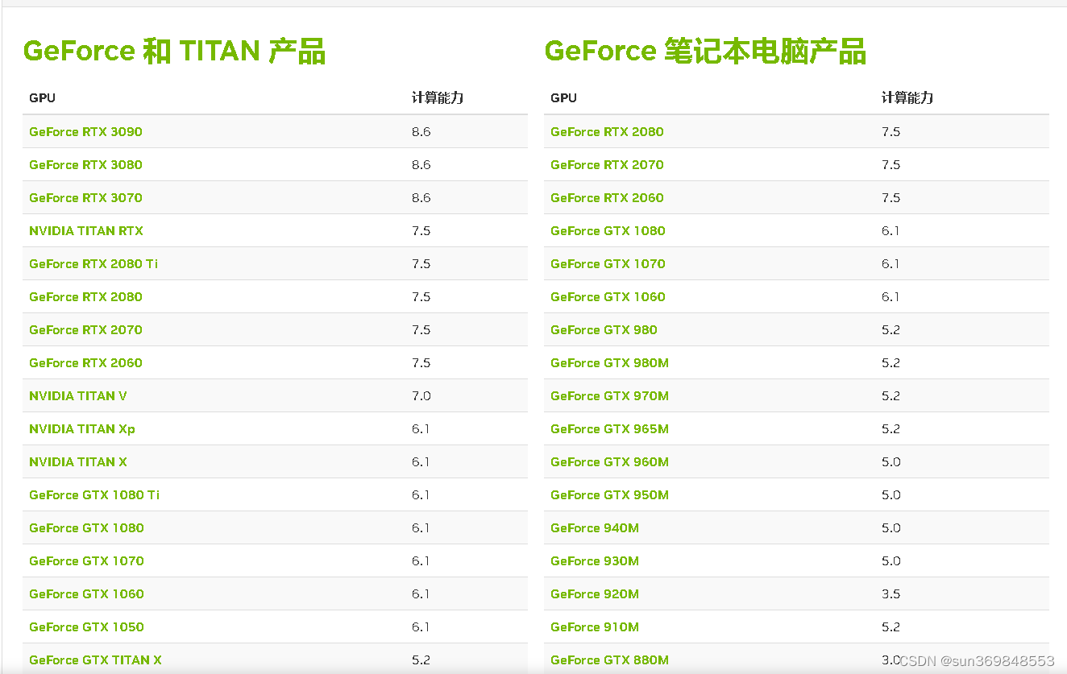Select the 5.2 value in the GeForce 910M row
Screen dimensions: 1067x674
tap(891, 626)
